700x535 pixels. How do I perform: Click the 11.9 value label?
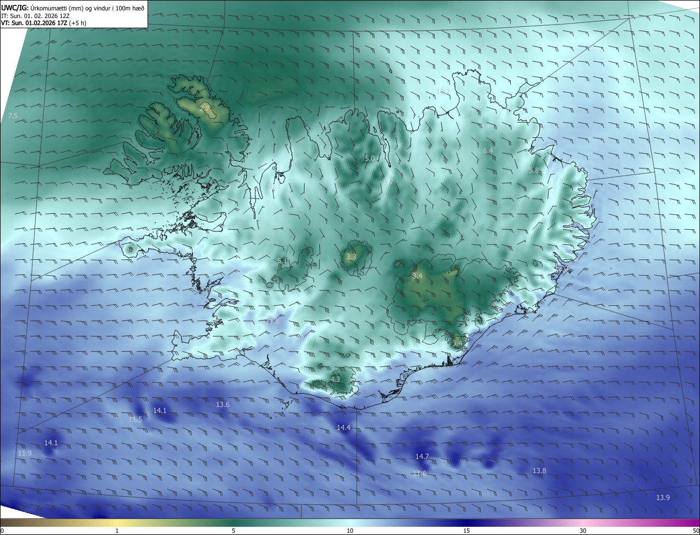(x=25, y=453)
